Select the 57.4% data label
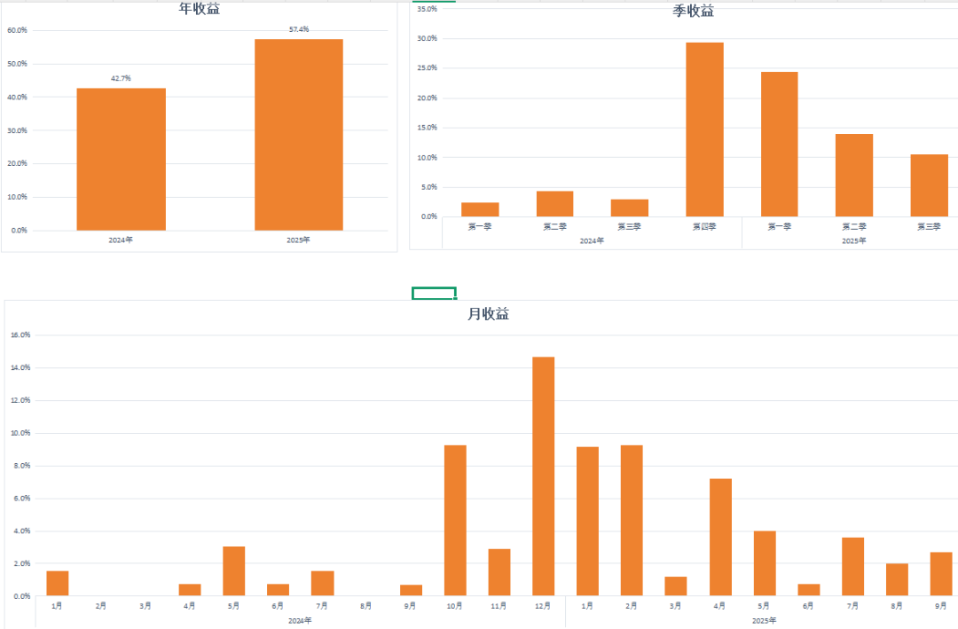958x629 pixels. pyautogui.click(x=299, y=29)
